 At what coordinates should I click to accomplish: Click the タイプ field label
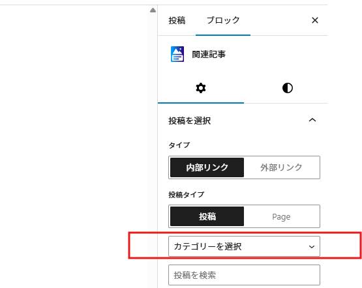pos(179,145)
